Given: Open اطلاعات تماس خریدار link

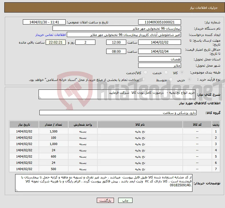Looking at the screenshot, I should 51,35.
